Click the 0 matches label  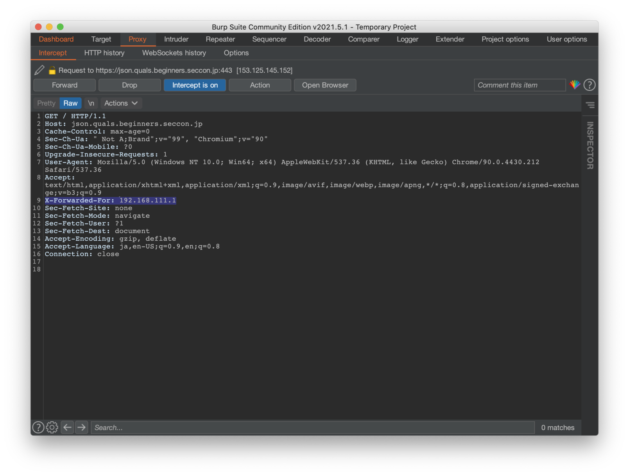557,428
